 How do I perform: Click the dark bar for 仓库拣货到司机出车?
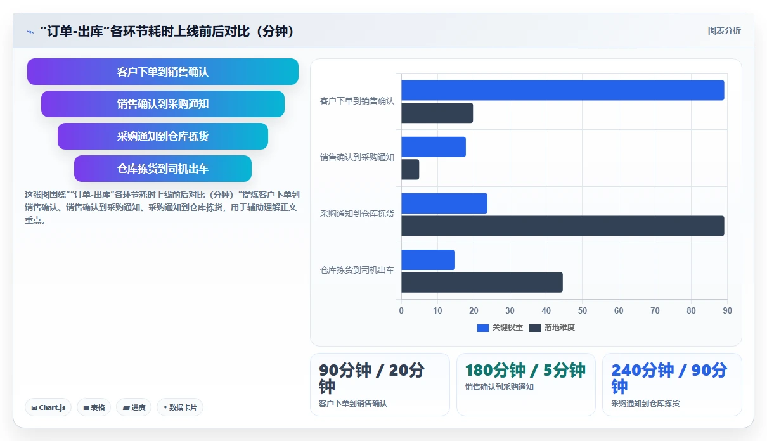tap(482, 282)
